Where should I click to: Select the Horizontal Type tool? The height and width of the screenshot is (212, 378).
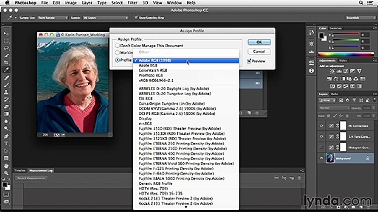click(x=6, y=143)
